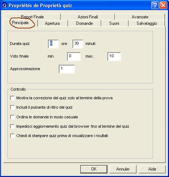Click the Annuler button
The width and height of the screenshot is (169, 177).
point(123,169)
